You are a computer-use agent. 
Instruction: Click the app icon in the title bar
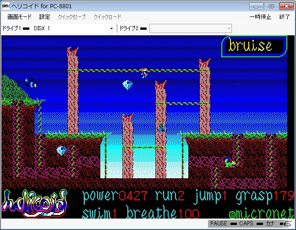tap(5, 6)
